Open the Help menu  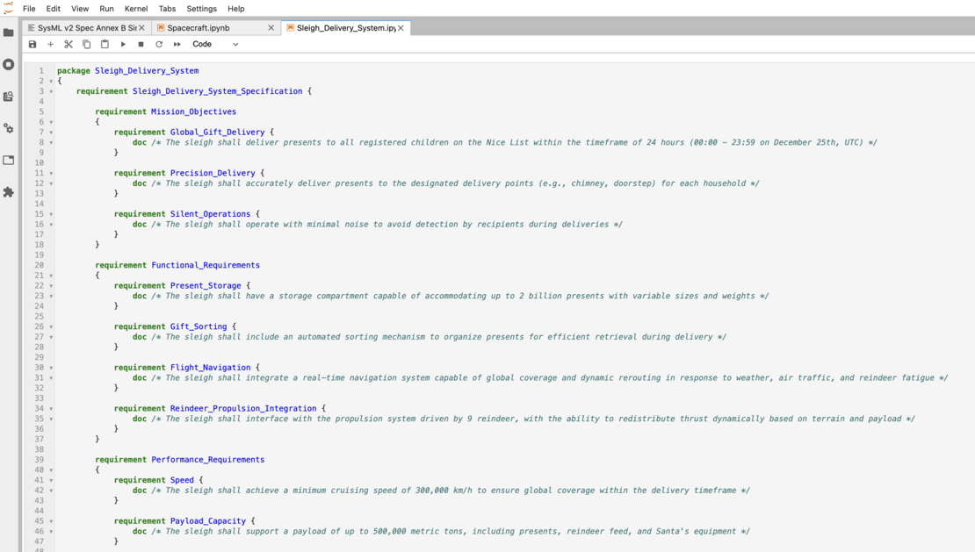click(x=235, y=9)
